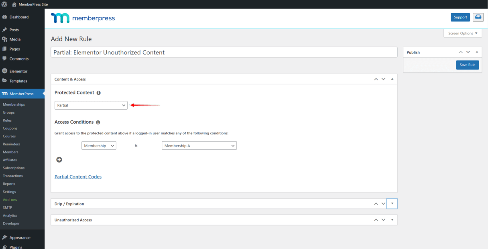Screen dimensions: 488x249
Task: Open SMTP submenu item
Action: (x=7, y=207)
